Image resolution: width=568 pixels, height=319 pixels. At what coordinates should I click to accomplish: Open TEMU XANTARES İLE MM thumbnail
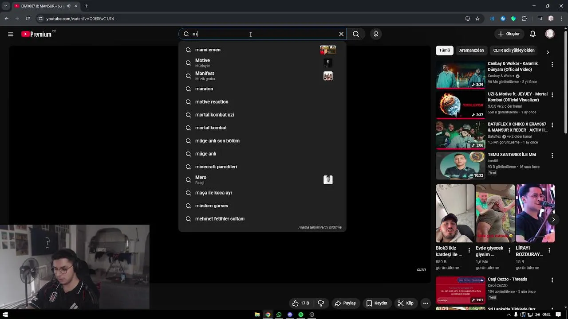point(460,166)
